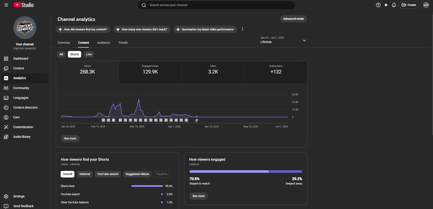Open Earn in the sidebar

coord(25,117)
